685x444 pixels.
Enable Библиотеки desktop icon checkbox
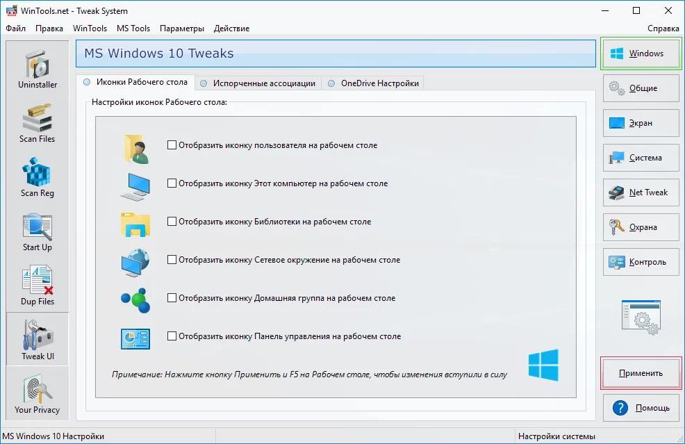172,222
